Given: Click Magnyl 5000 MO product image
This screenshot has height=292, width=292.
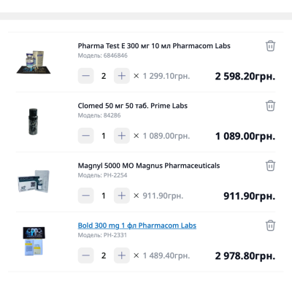Looking at the screenshot, I should coord(34,181).
